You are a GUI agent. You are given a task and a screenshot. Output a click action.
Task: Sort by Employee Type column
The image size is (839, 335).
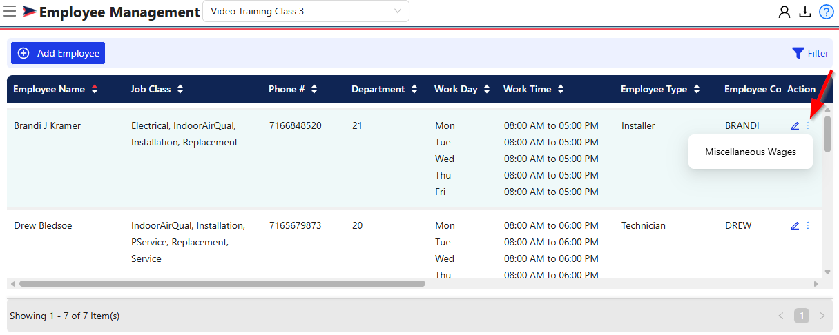pyautogui.click(x=697, y=90)
